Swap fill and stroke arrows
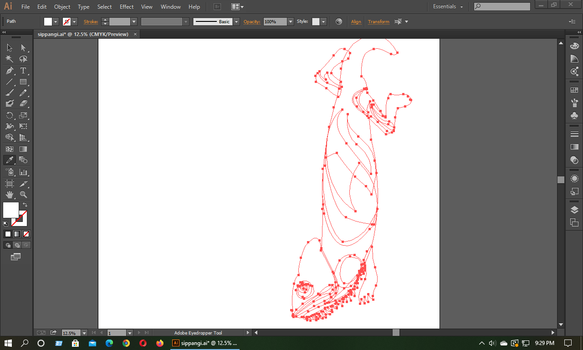This screenshot has height=350, width=583. 25,205
